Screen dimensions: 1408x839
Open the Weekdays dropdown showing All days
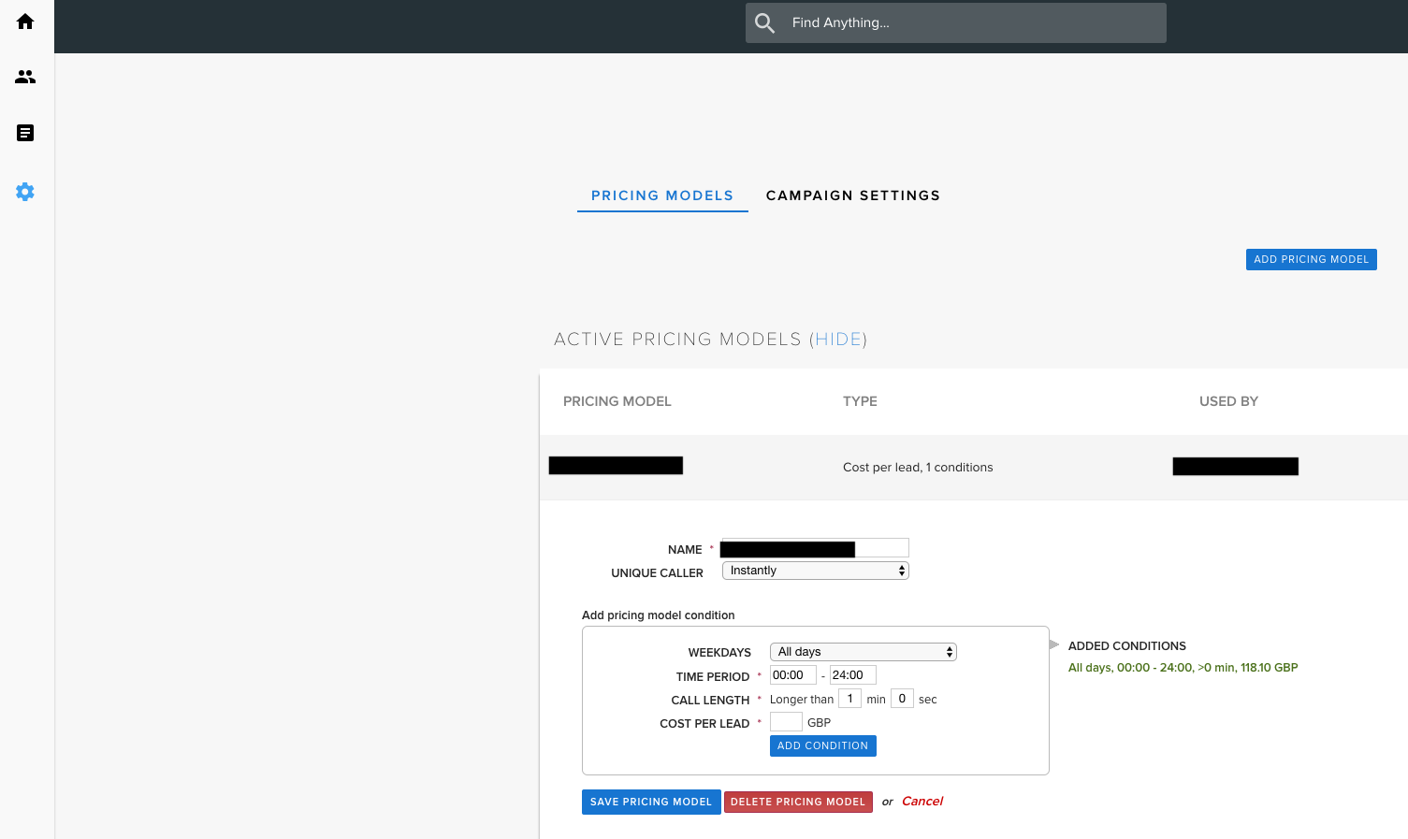coord(862,652)
